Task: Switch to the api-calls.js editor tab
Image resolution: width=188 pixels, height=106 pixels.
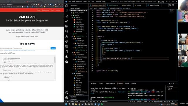Action: click(x=127, y=5)
